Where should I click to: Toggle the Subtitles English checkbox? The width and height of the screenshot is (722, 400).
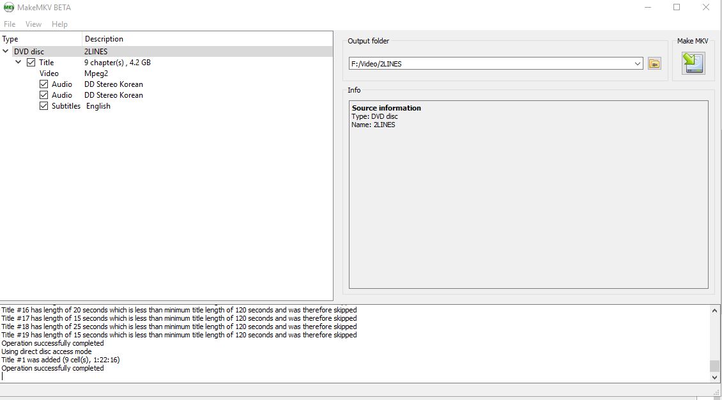coord(43,105)
